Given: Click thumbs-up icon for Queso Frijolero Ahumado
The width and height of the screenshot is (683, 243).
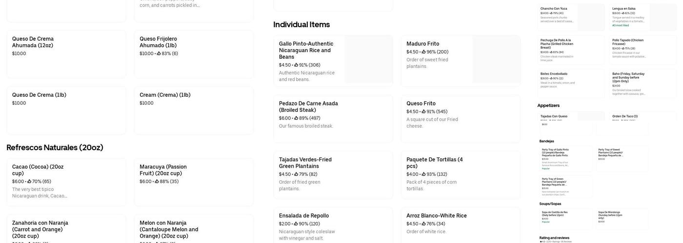Looking at the screenshot, I should (159, 54).
